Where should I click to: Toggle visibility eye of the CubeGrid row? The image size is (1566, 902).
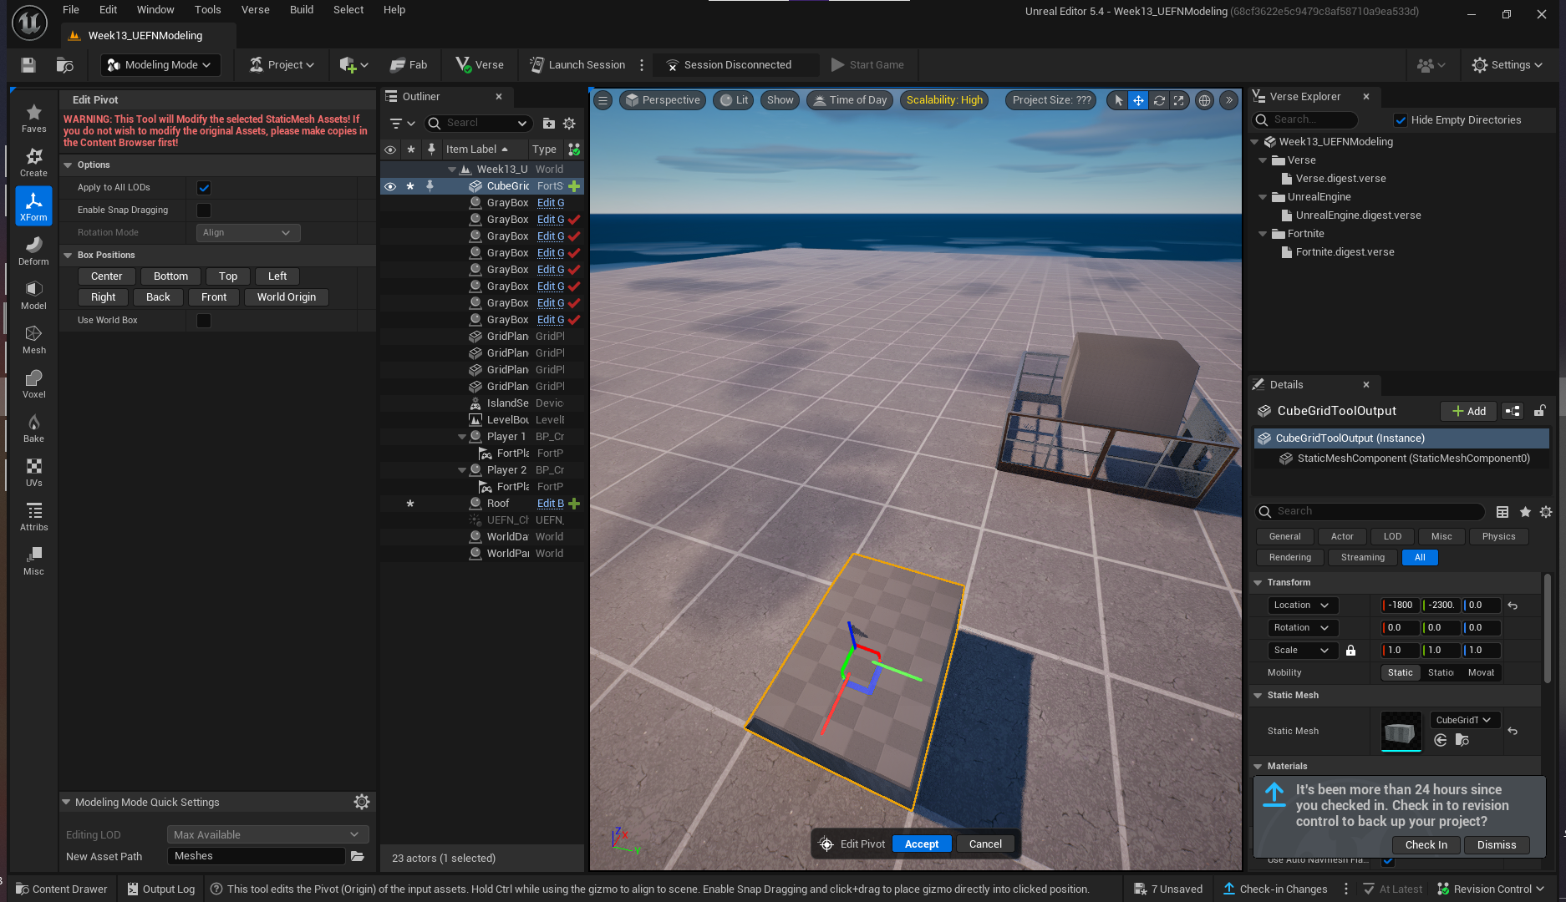[390, 186]
